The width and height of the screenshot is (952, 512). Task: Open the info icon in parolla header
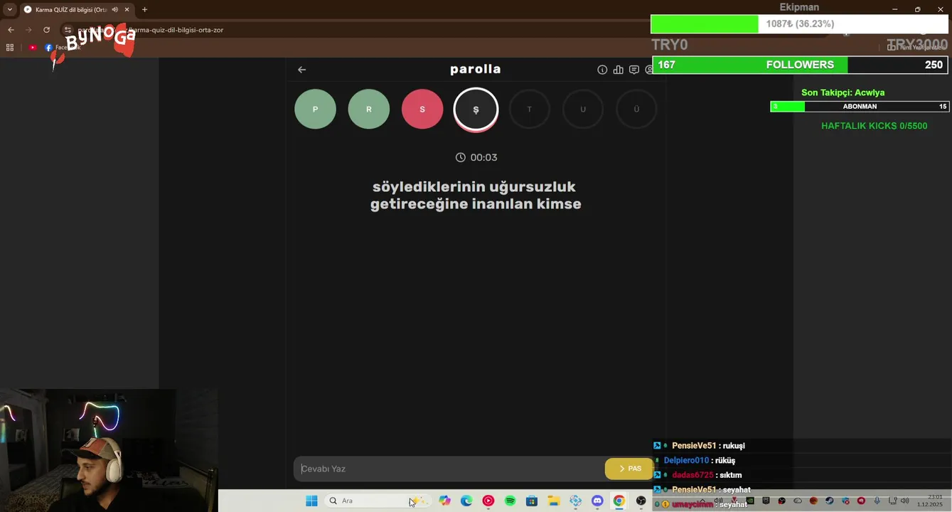[x=602, y=70]
